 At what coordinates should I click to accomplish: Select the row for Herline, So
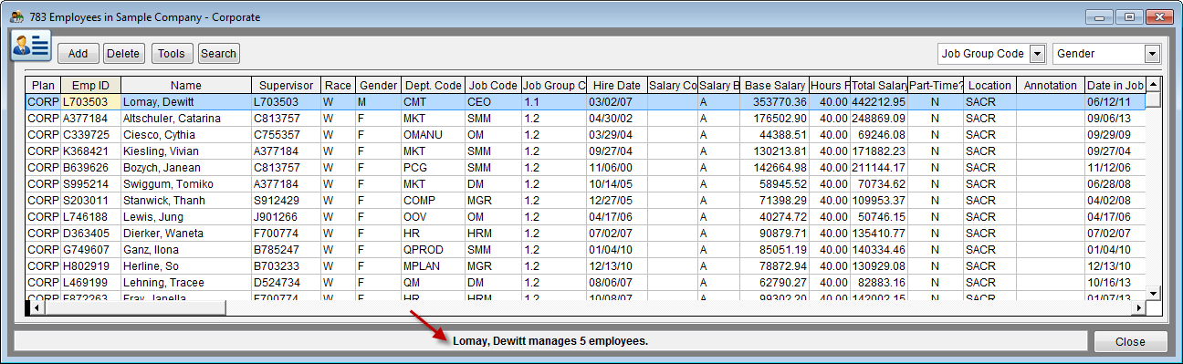[x=585, y=266]
